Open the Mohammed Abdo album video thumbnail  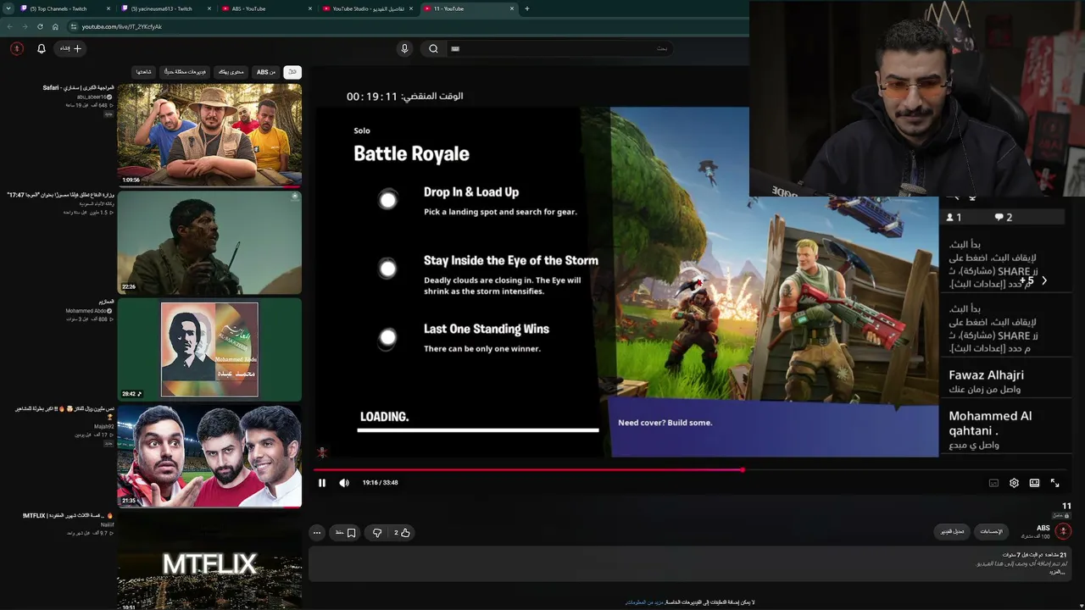209,349
